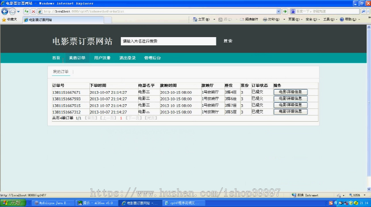The height and width of the screenshot is (207, 371).
Task: Click seat cell 3排4座
Action: 231,92
